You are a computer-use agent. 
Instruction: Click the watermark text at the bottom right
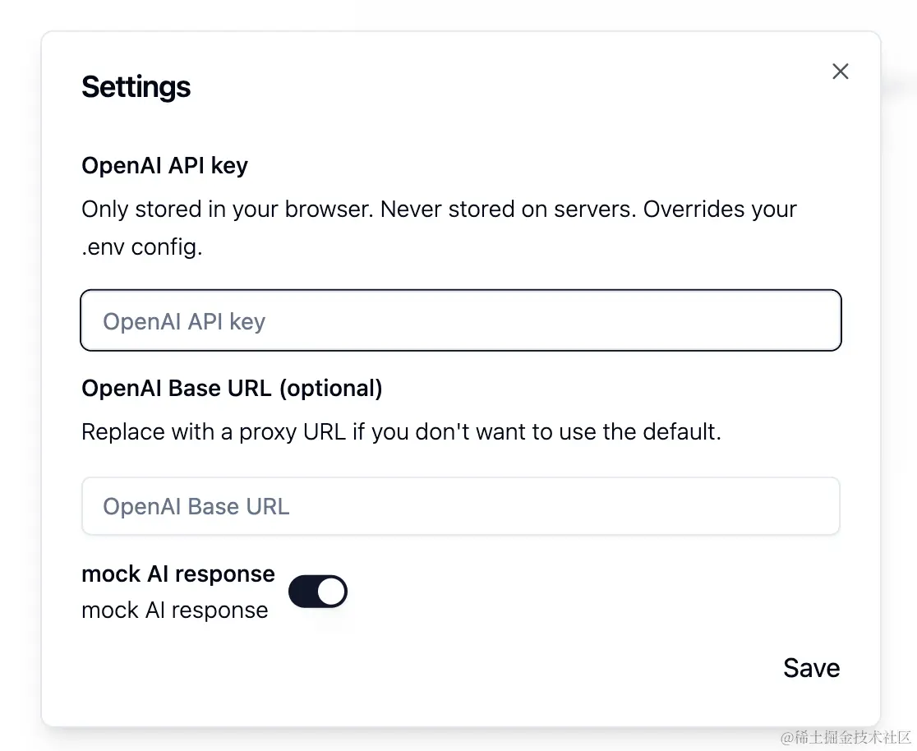[x=846, y=737]
